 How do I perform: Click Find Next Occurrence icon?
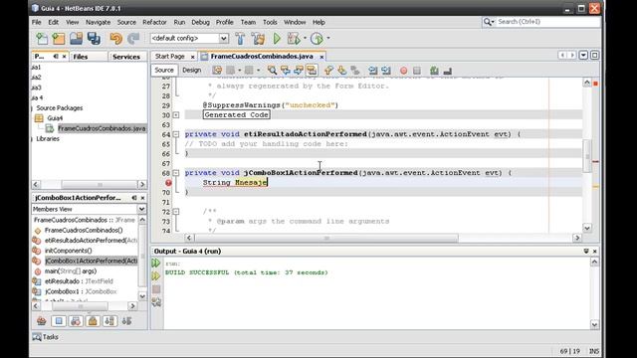pos(299,71)
